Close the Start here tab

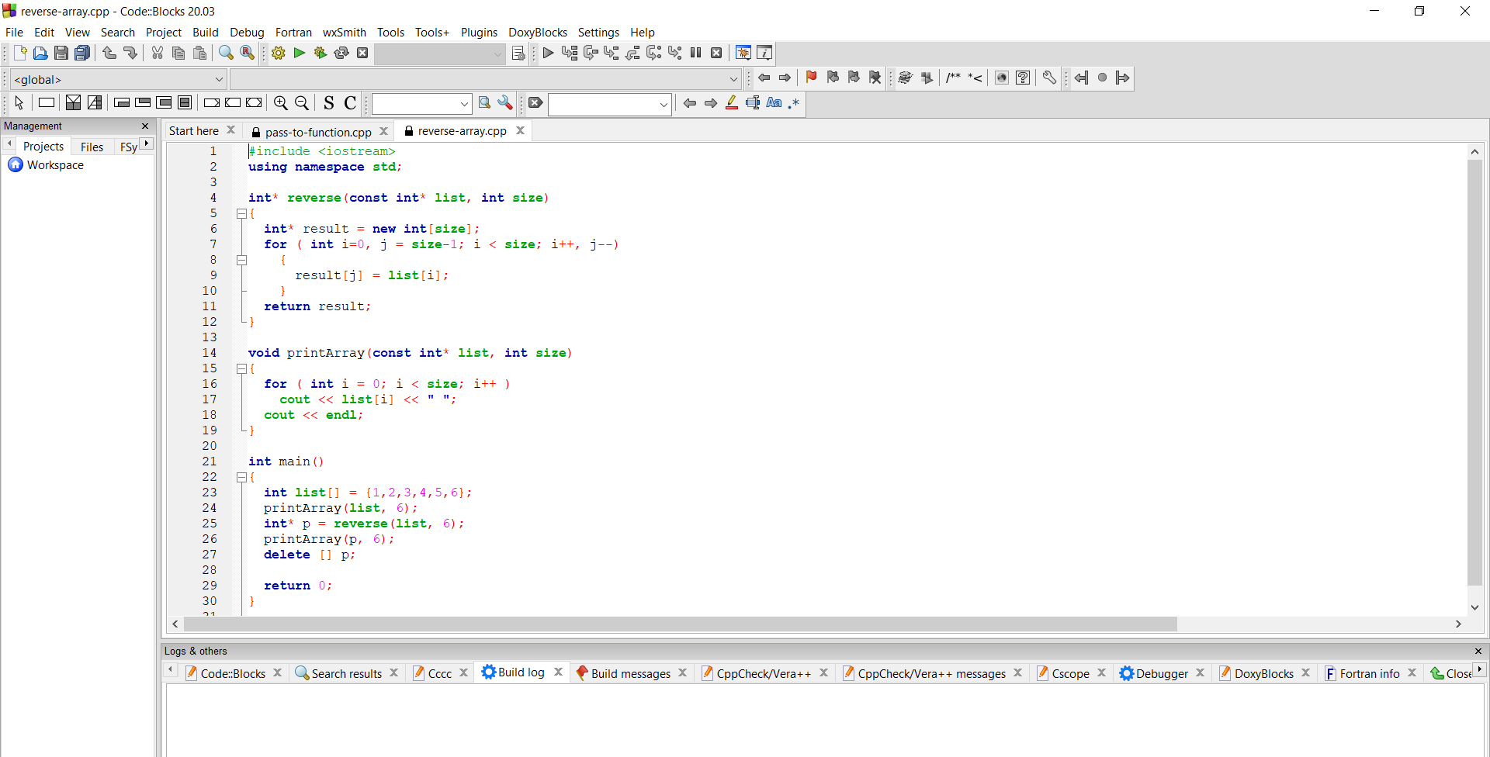231,130
